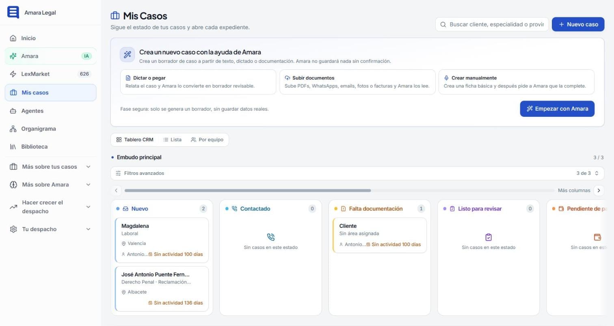This screenshot has height=326, width=614.
Task: Click the Valencia location pin icon
Action: pyautogui.click(x=123, y=244)
